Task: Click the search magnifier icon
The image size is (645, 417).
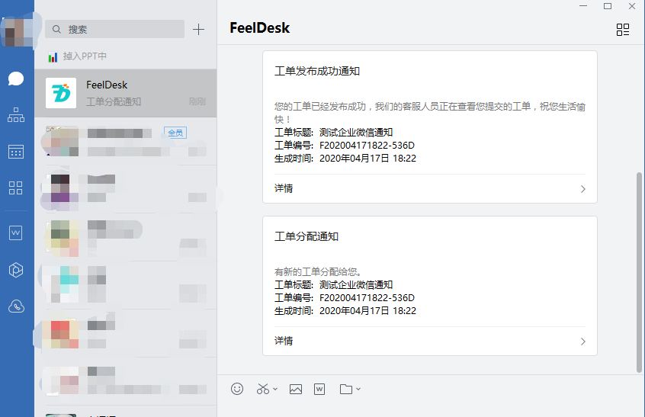Action: (x=56, y=29)
